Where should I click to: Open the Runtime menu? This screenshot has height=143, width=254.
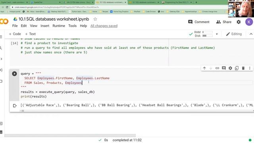(x=59, y=26)
